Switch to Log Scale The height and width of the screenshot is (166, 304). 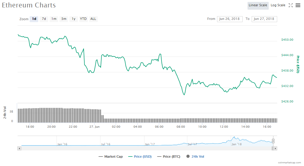click(x=278, y=5)
